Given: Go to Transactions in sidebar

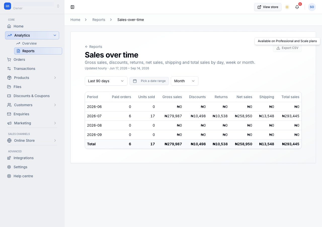Looking at the screenshot, I should [24, 69].
